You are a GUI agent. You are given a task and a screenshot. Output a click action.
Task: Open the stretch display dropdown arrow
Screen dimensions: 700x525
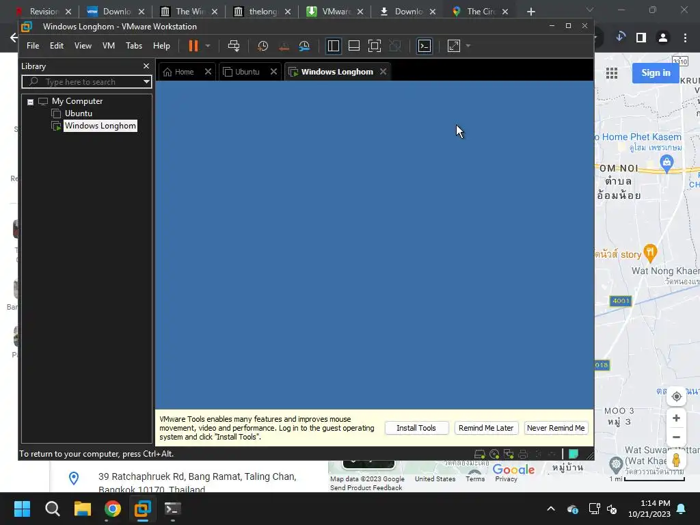click(468, 46)
